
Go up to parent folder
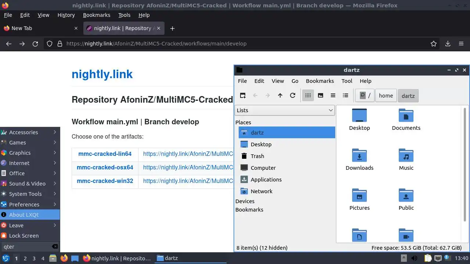click(280, 95)
